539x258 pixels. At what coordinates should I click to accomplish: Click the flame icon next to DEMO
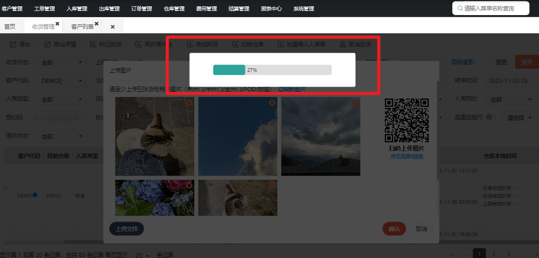pyautogui.click(x=35, y=195)
